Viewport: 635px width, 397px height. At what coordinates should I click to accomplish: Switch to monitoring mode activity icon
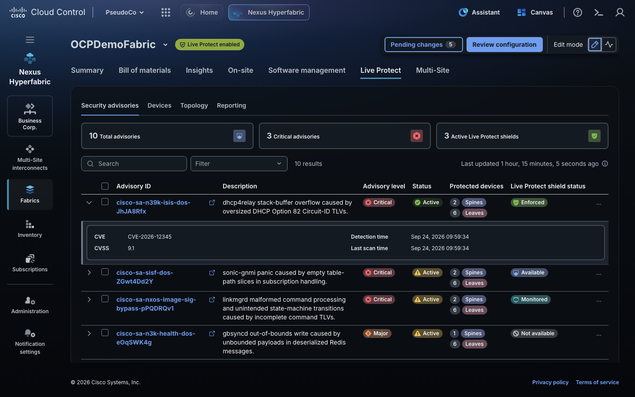point(609,45)
